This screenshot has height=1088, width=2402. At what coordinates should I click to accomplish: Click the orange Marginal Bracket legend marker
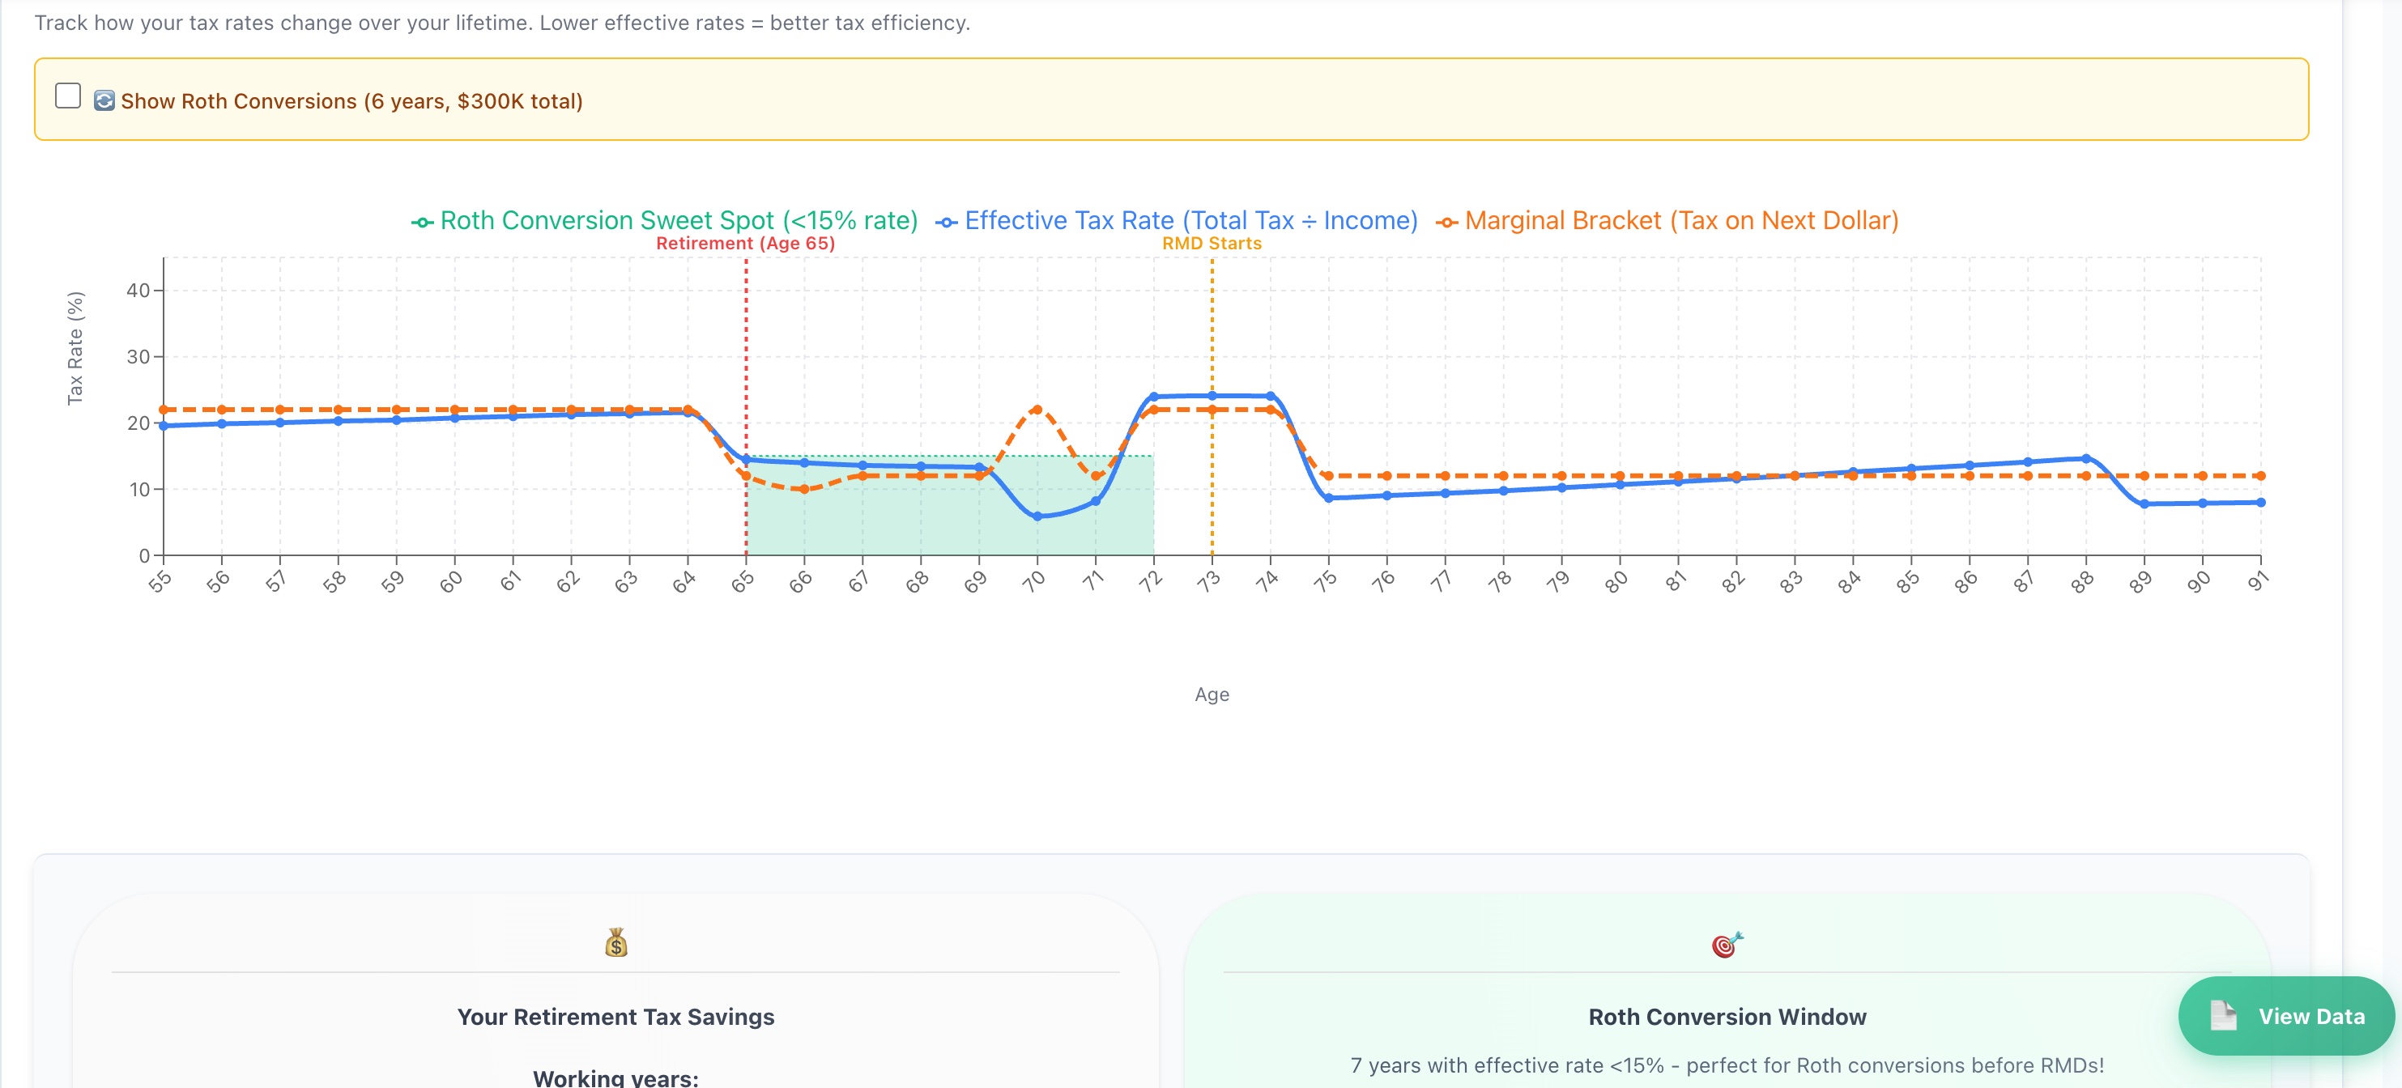click(x=1446, y=223)
